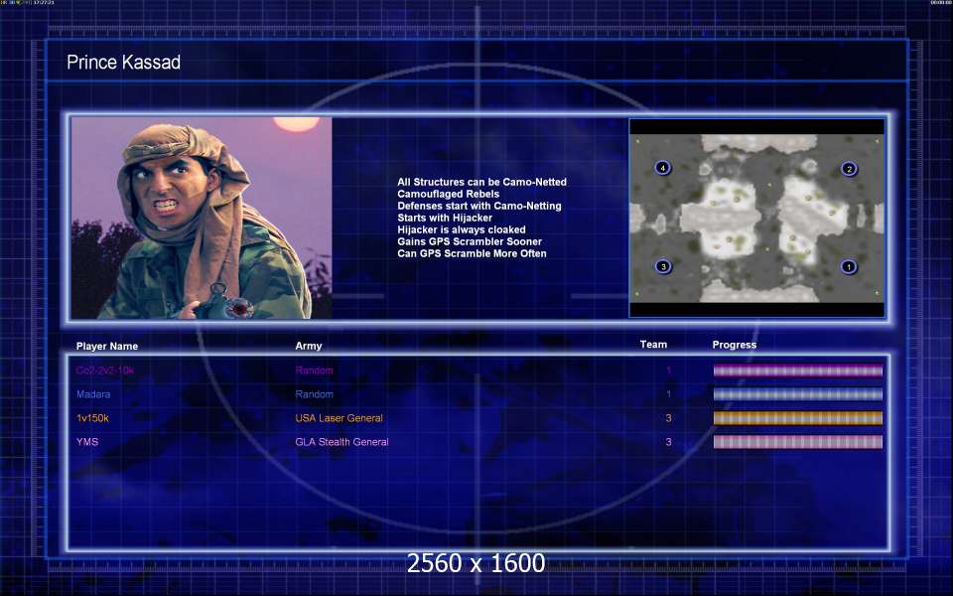Select start position marker 2 on the map
Viewport: 953px width, 596px height.
(x=849, y=169)
